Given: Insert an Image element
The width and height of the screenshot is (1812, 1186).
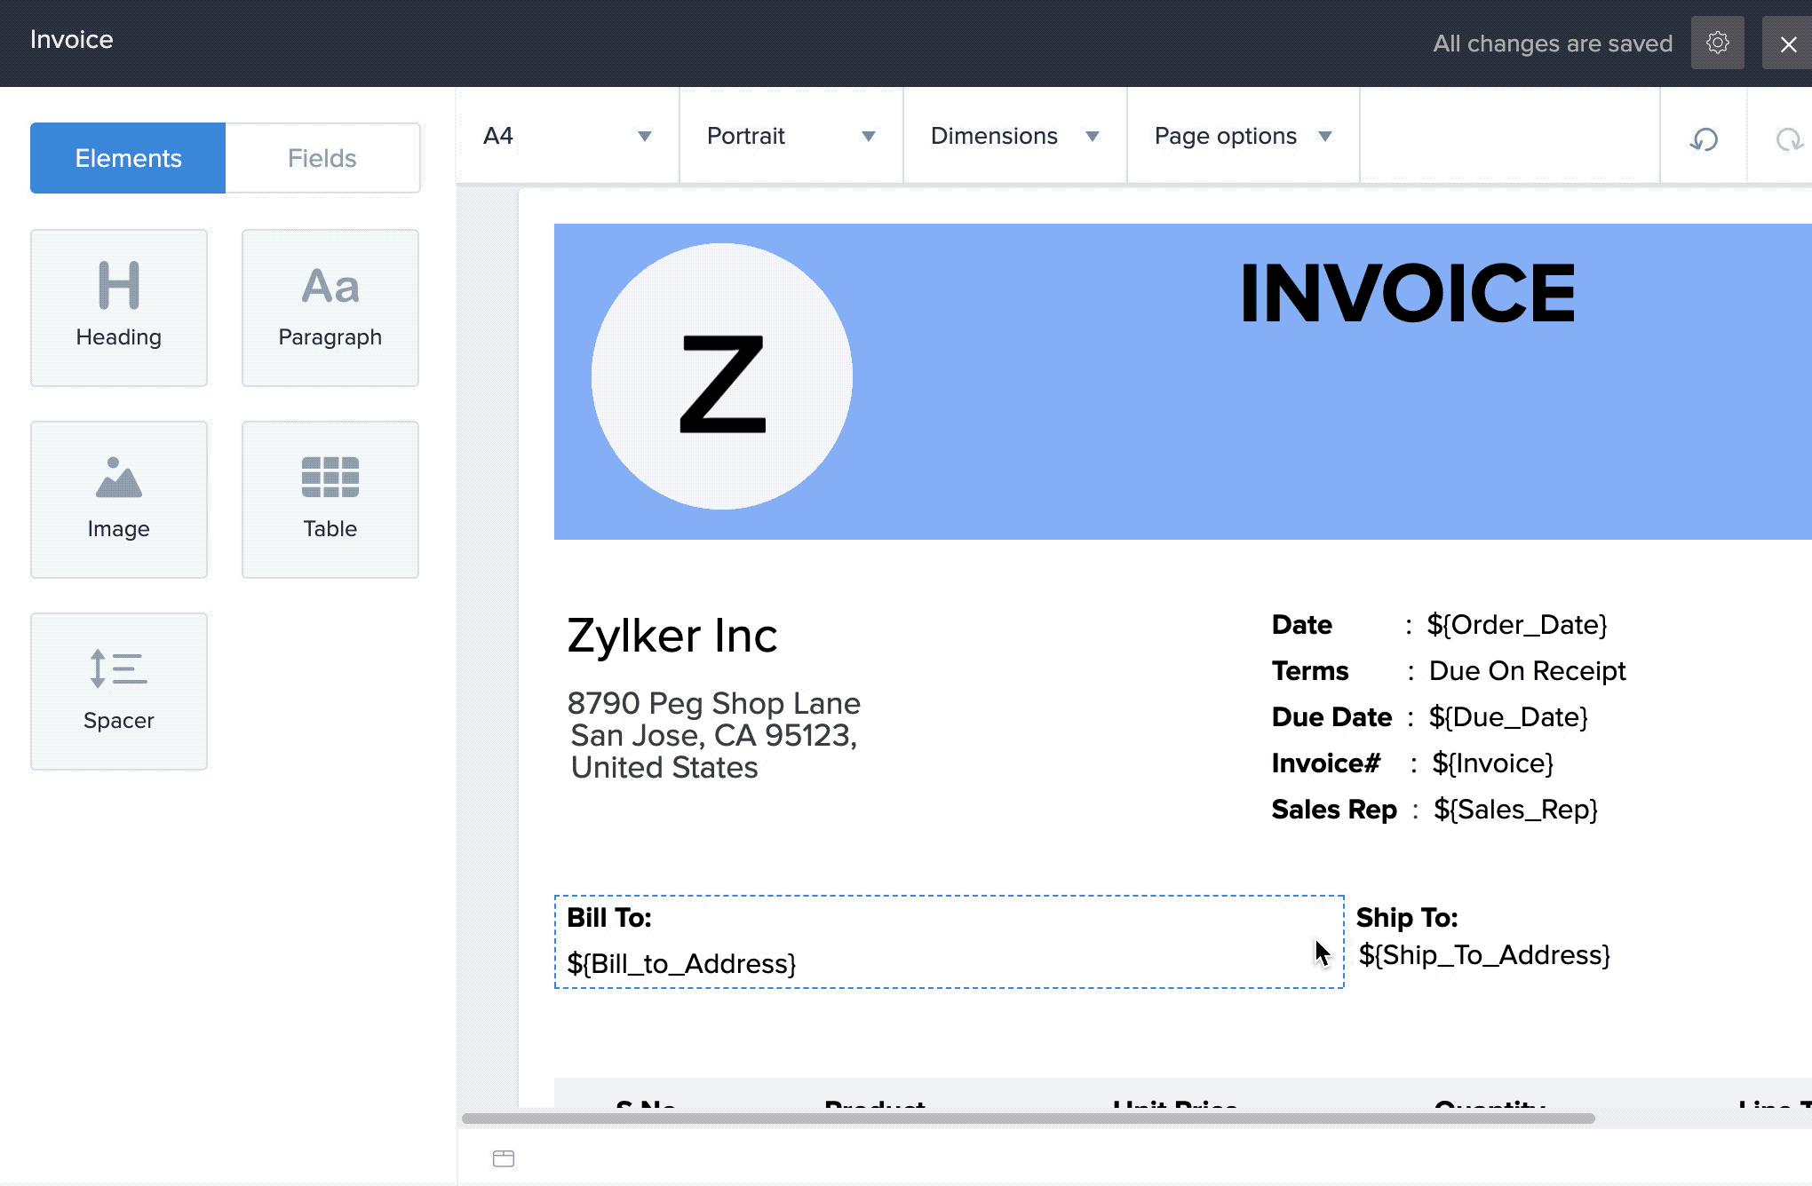Looking at the screenshot, I should pos(119,499).
